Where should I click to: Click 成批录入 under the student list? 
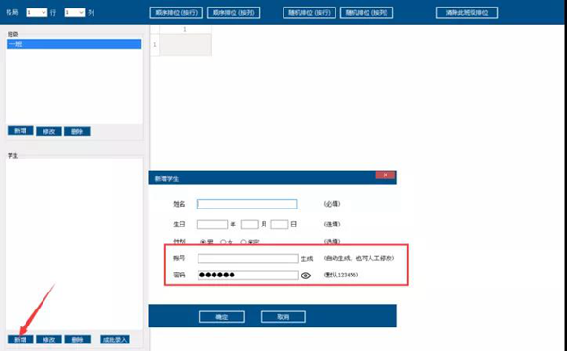click(x=115, y=340)
